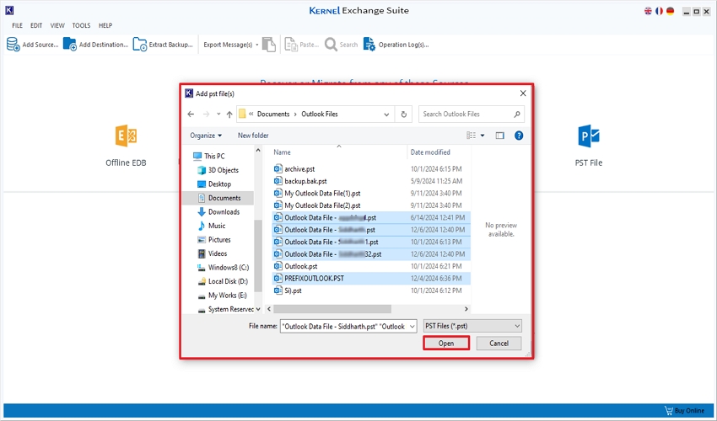Open the VIEW menu
This screenshot has width=717, height=421.
(57, 25)
